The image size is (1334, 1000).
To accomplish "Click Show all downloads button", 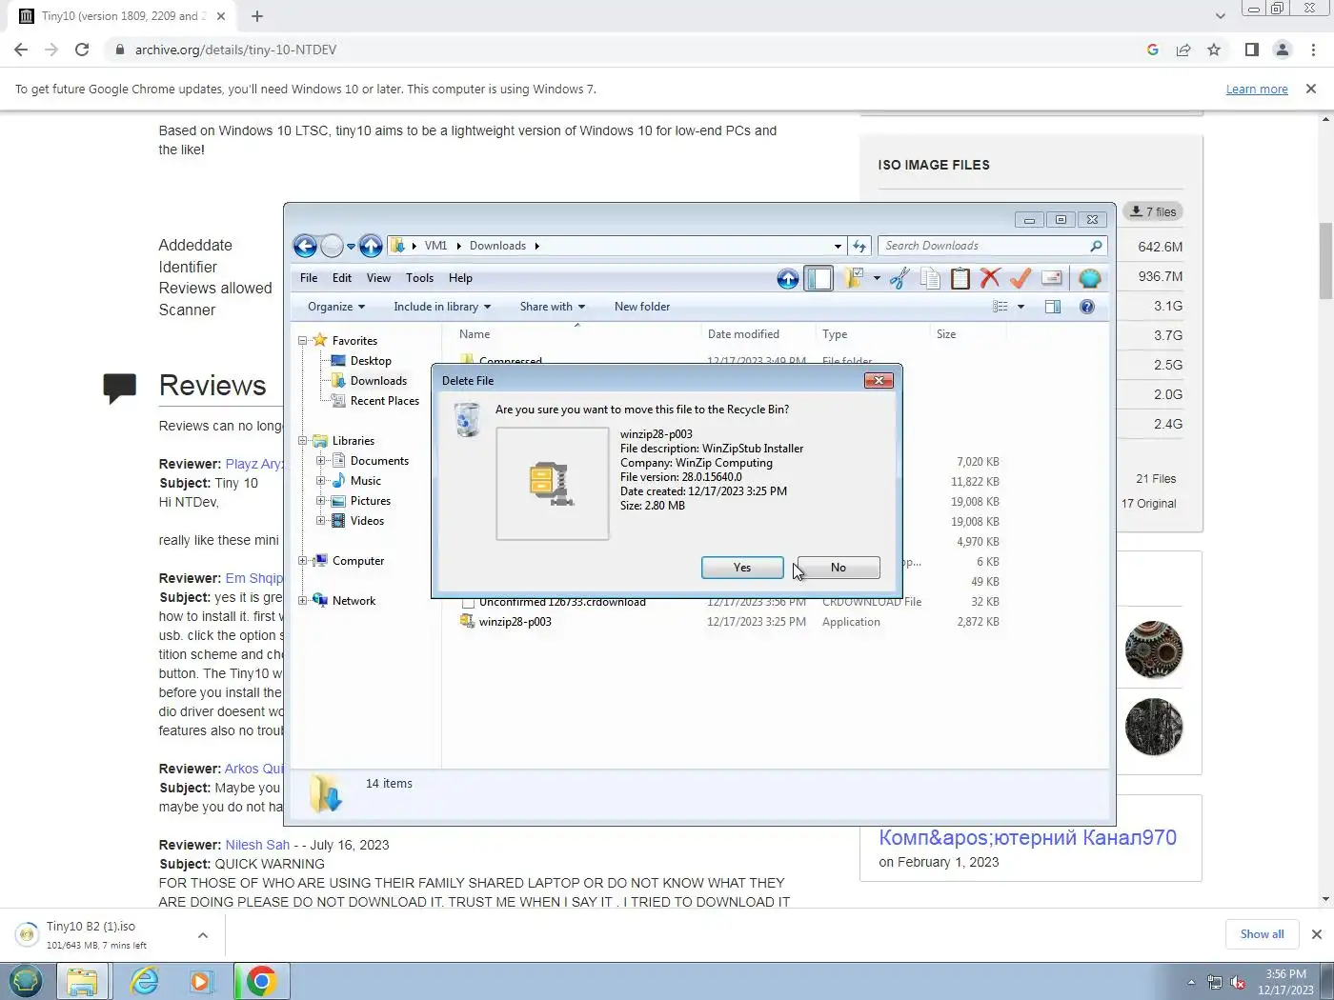I will (1262, 934).
